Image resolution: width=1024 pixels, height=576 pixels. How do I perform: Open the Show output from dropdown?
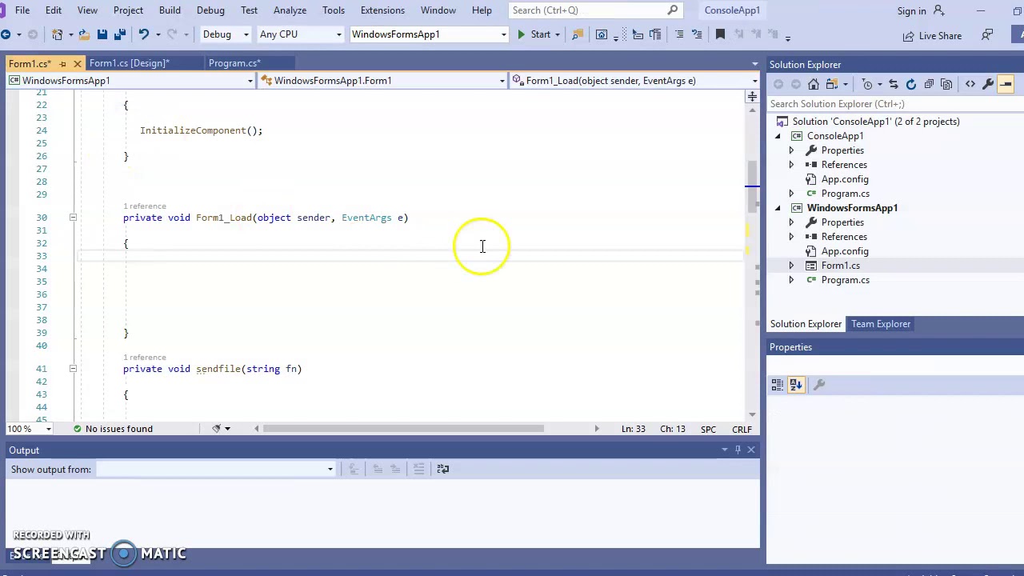pyautogui.click(x=330, y=469)
